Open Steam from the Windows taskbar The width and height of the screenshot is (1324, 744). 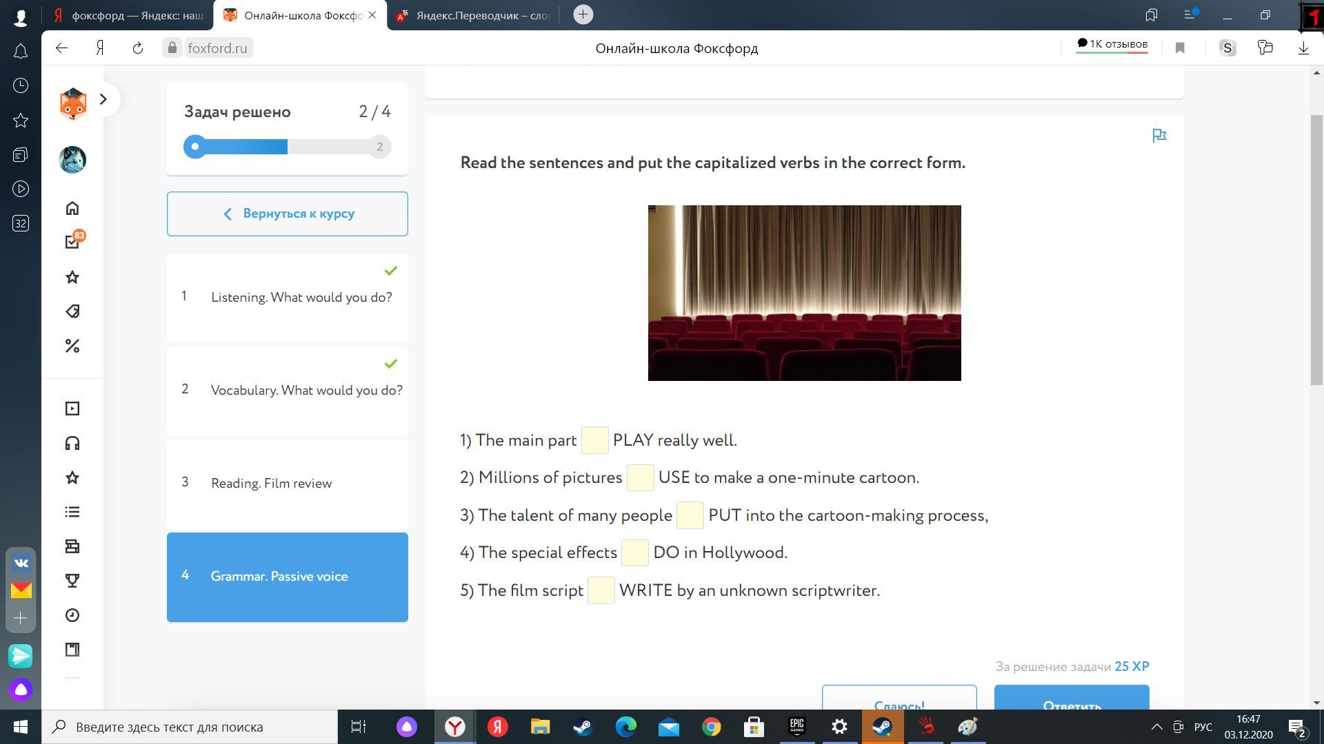coord(583,727)
